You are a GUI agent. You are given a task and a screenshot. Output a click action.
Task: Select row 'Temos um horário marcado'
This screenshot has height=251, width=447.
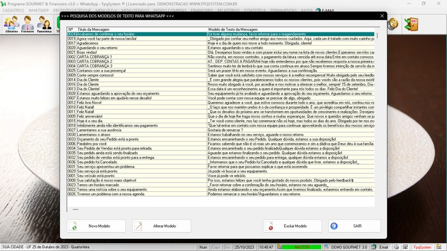[221, 185]
